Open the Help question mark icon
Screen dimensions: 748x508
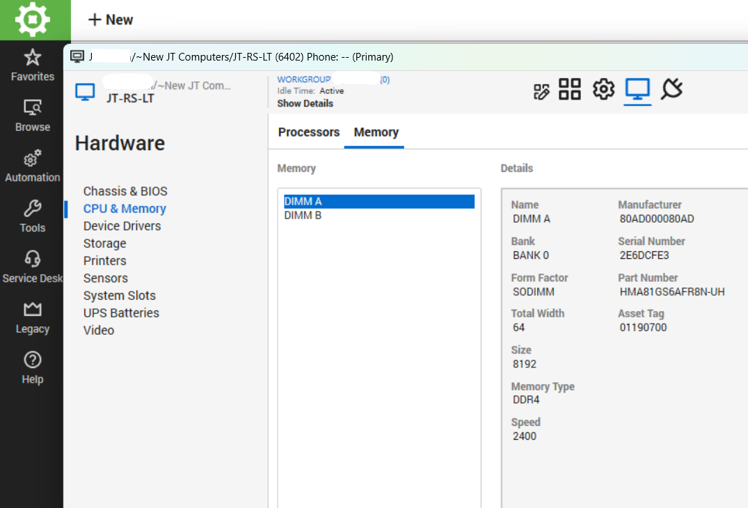(32, 368)
